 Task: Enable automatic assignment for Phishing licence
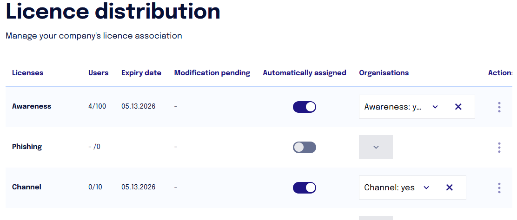305,147
